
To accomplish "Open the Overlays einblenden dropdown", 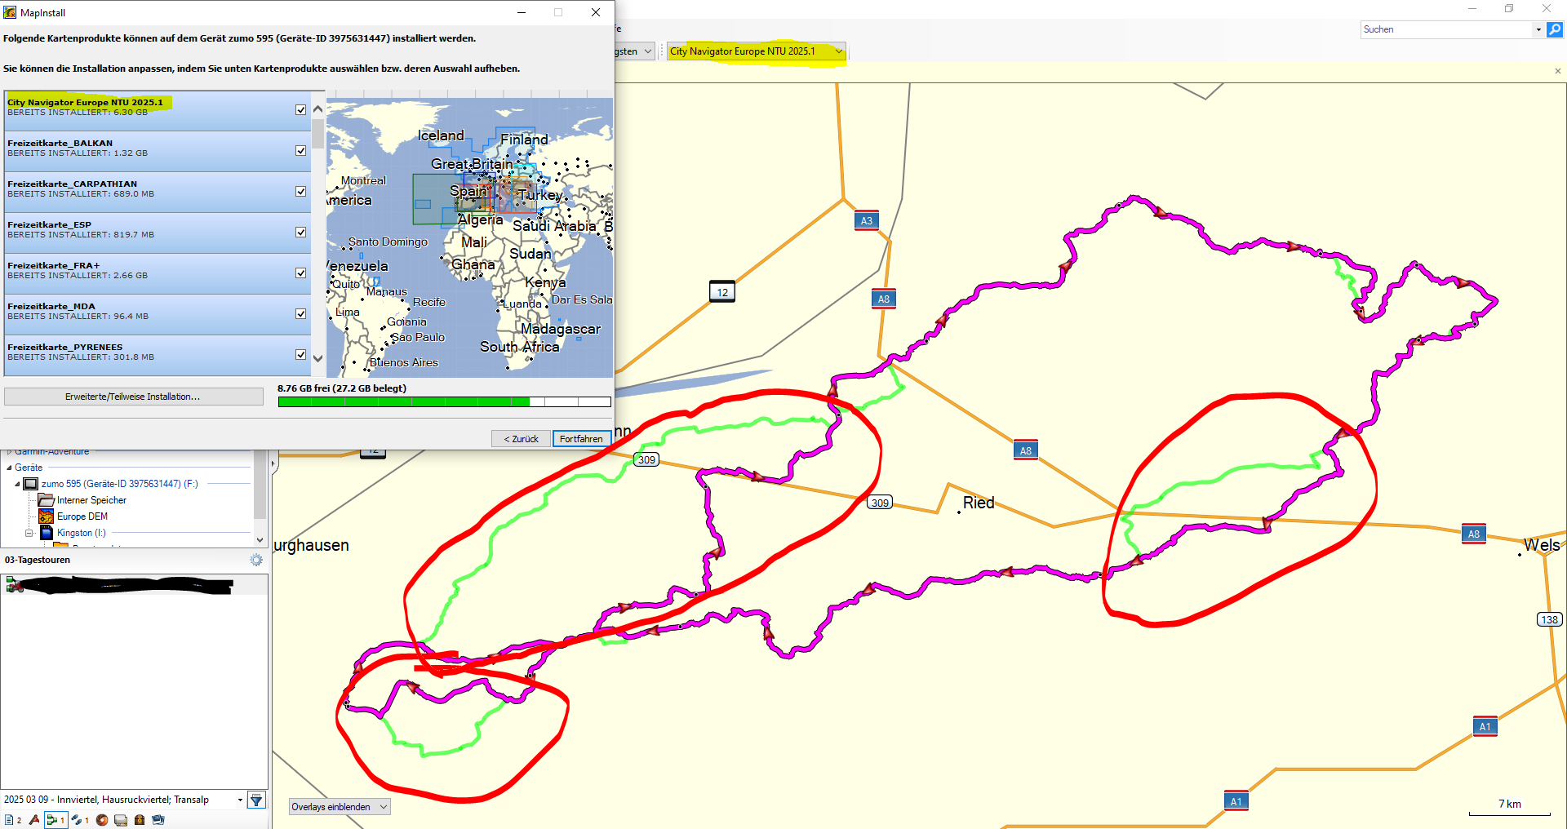I will click(x=340, y=807).
